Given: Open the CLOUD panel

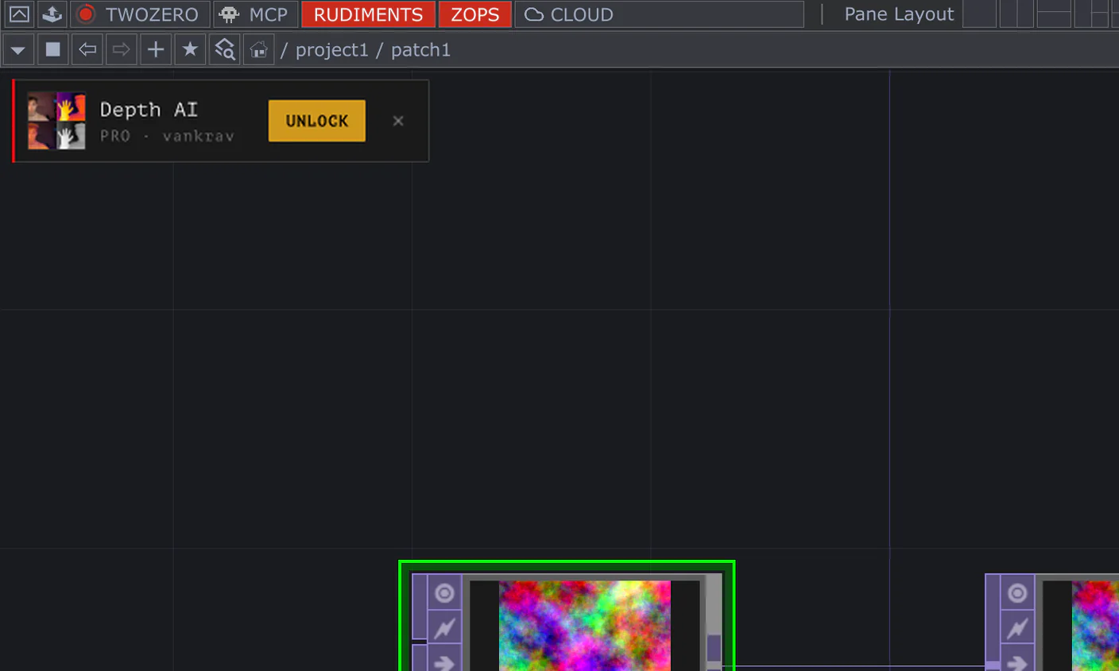Looking at the screenshot, I should click(659, 14).
